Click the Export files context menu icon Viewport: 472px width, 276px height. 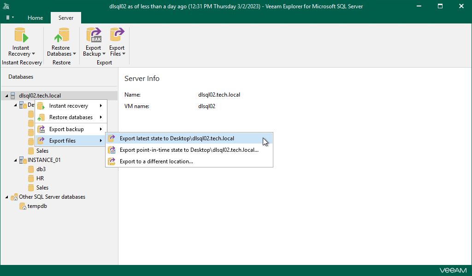click(41, 141)
